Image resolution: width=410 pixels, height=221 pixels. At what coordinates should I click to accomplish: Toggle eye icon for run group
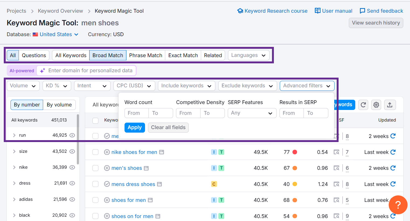click(72, 135)
